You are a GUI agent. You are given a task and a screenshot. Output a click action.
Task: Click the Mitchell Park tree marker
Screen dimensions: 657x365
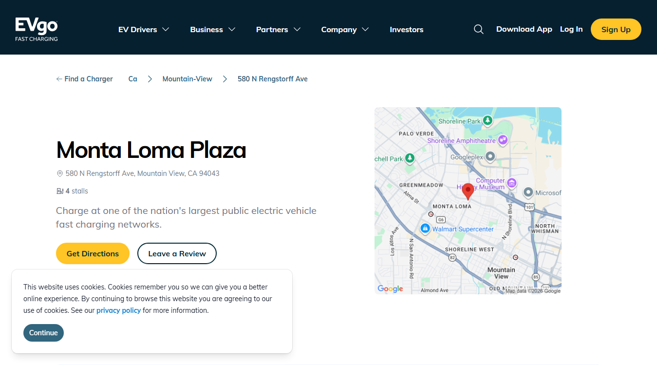(410, 158)
